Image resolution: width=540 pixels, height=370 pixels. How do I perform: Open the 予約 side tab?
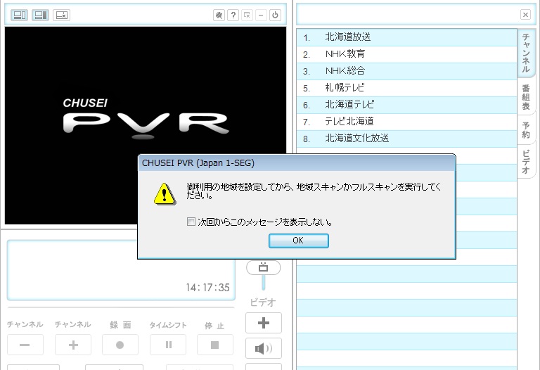pos(525,130)
